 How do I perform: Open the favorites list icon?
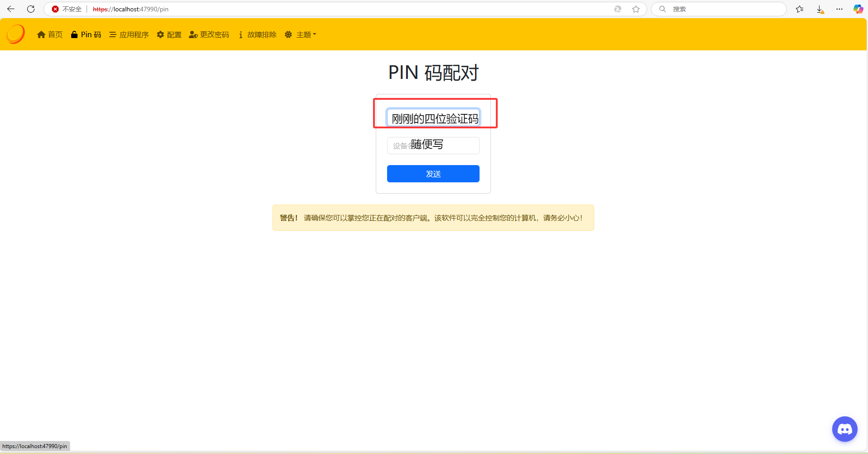click(800, 9)
